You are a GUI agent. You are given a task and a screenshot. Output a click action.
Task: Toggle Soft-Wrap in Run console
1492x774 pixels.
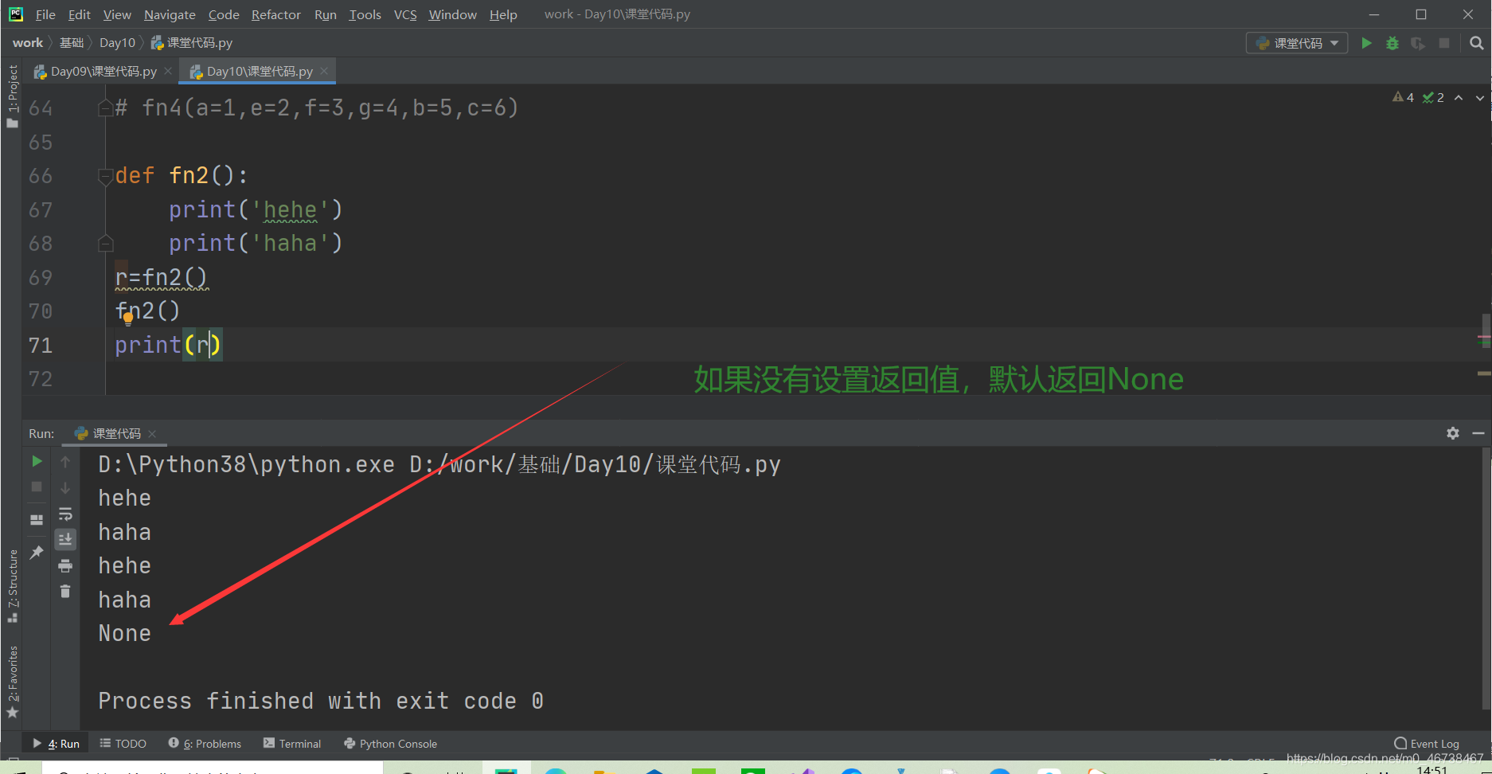point(65,514)
